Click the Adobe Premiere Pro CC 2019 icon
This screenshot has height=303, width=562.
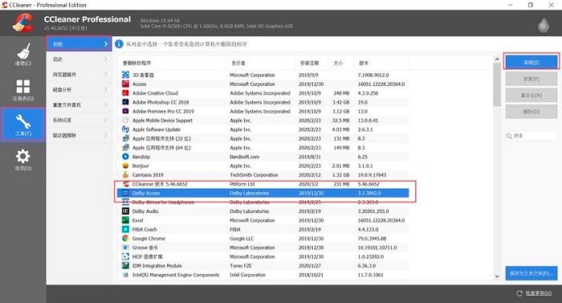pos(125,111)
